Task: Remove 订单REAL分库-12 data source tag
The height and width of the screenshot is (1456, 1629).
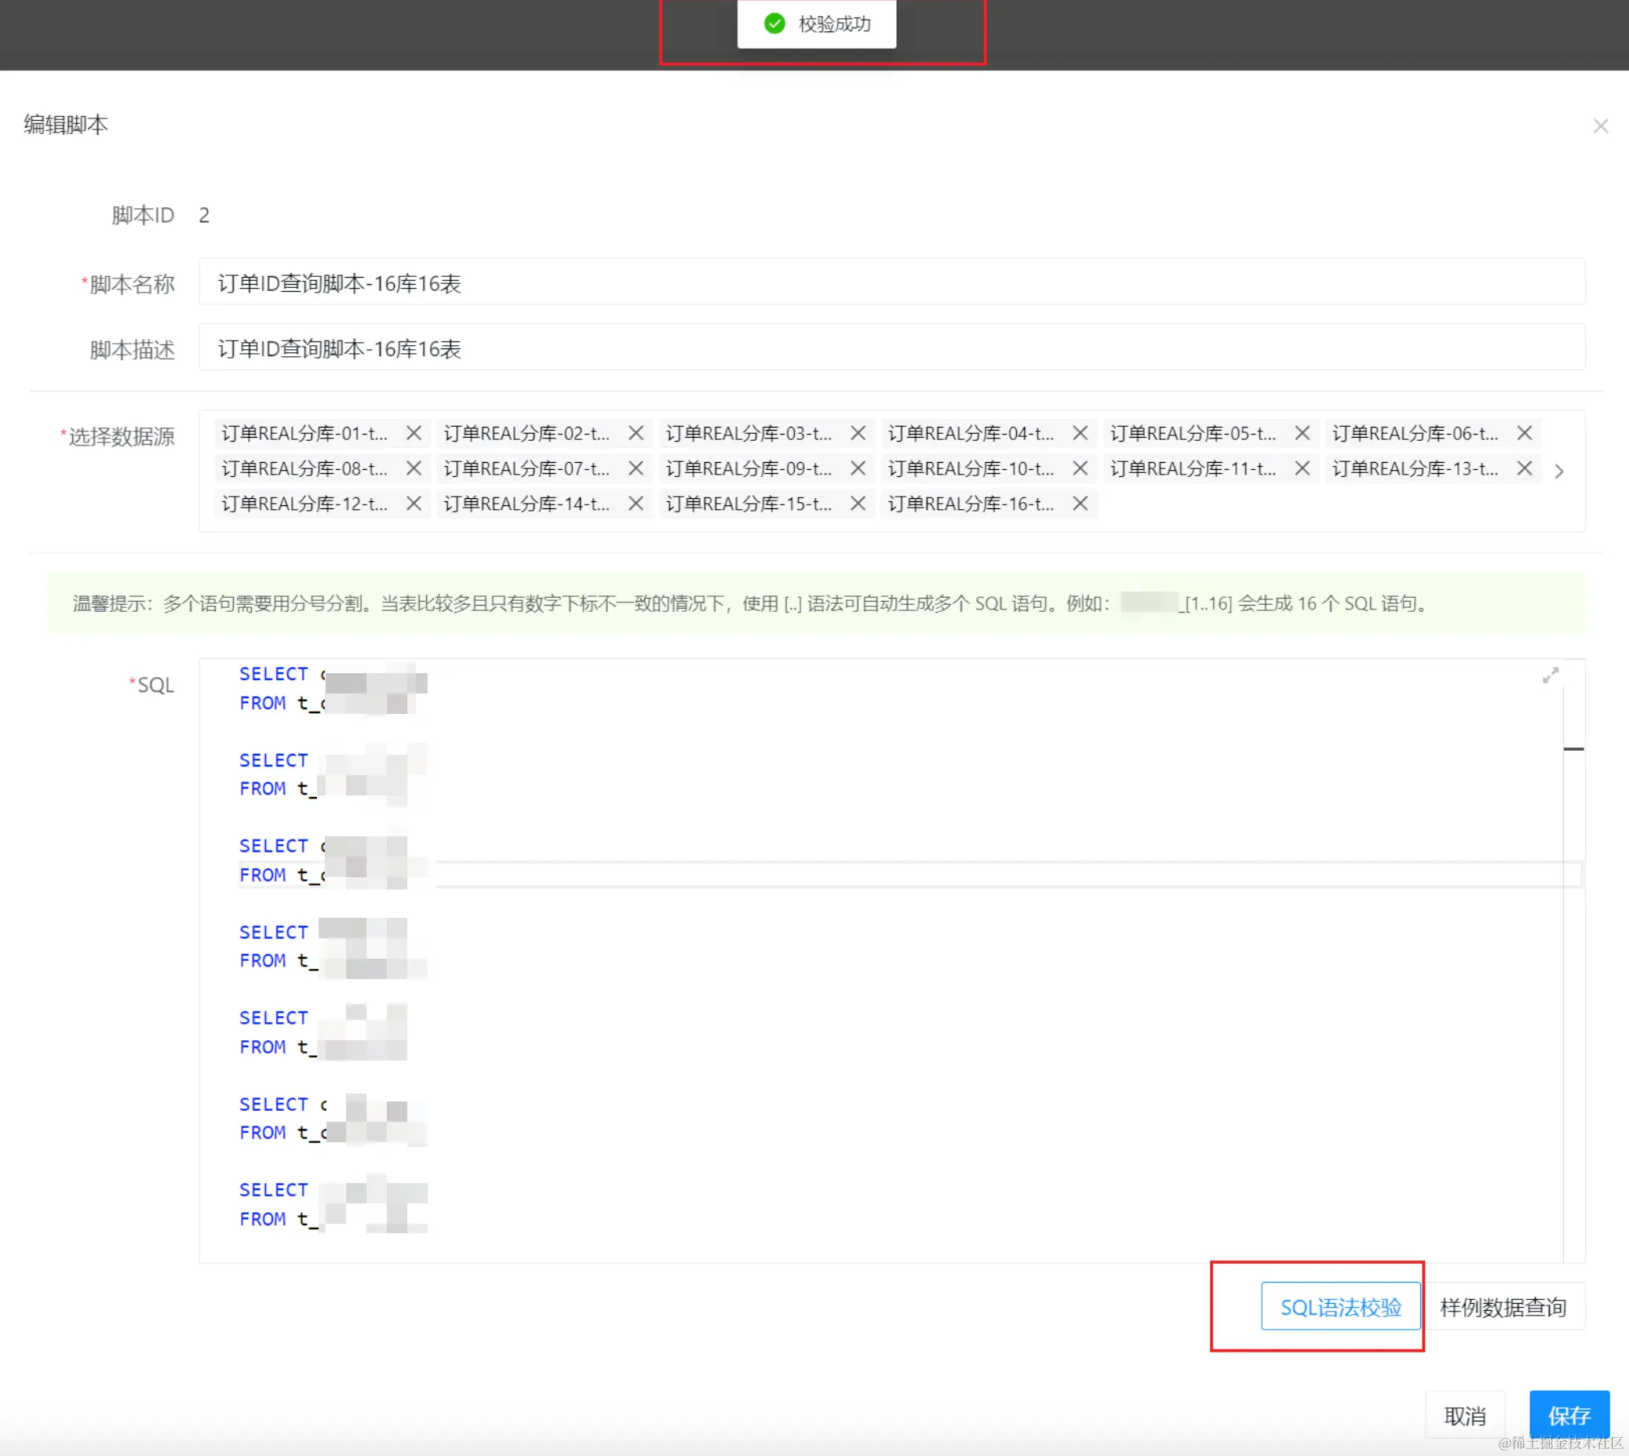Action: (x=414, y=503)
